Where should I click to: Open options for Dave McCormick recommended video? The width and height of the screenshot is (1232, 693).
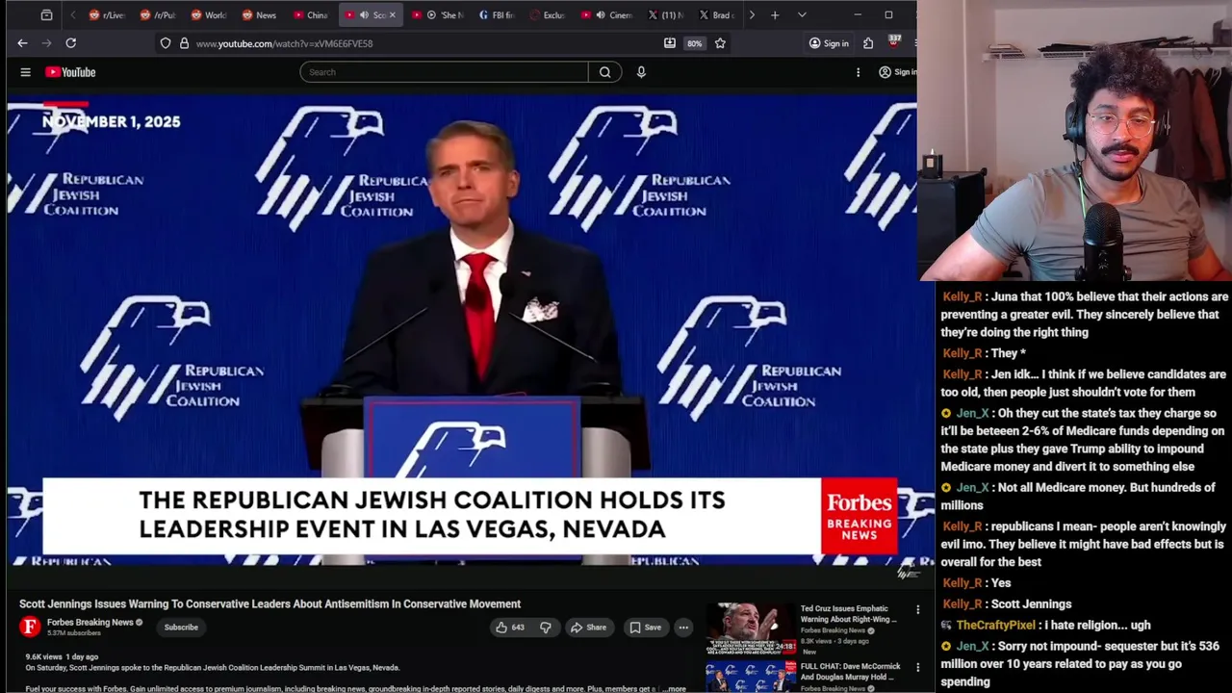(x=917, y=667)
